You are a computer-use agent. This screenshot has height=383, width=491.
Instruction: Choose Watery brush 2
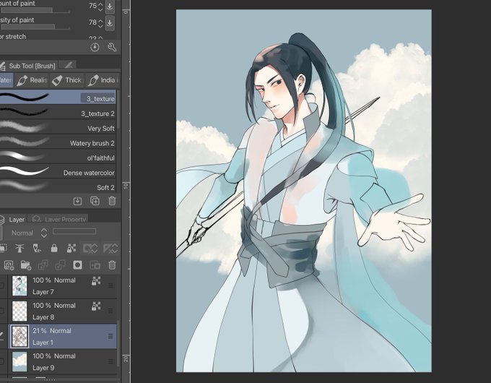pyautogui.click(x=58, y=142)
